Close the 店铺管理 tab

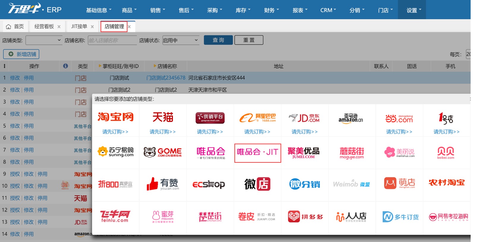coord(129,27)
